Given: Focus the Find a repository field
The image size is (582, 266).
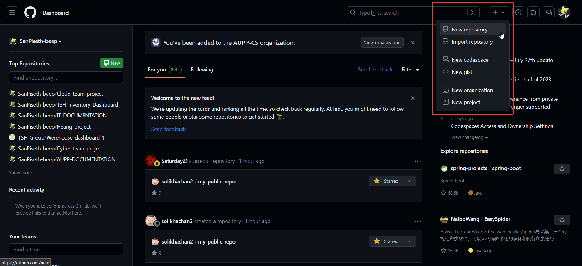Looking at the screenshot, I should pos(66,77).
